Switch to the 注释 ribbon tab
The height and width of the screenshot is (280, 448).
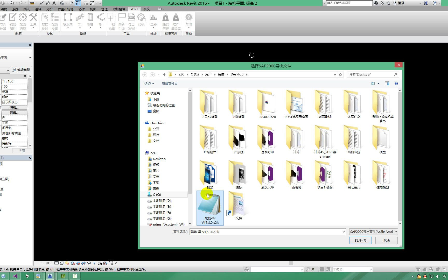[38, 9]
